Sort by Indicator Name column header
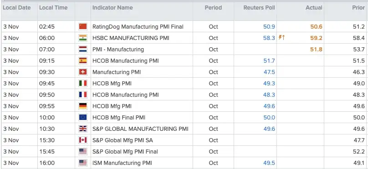This screenshot has width=368, height=169. coord(112,8)
